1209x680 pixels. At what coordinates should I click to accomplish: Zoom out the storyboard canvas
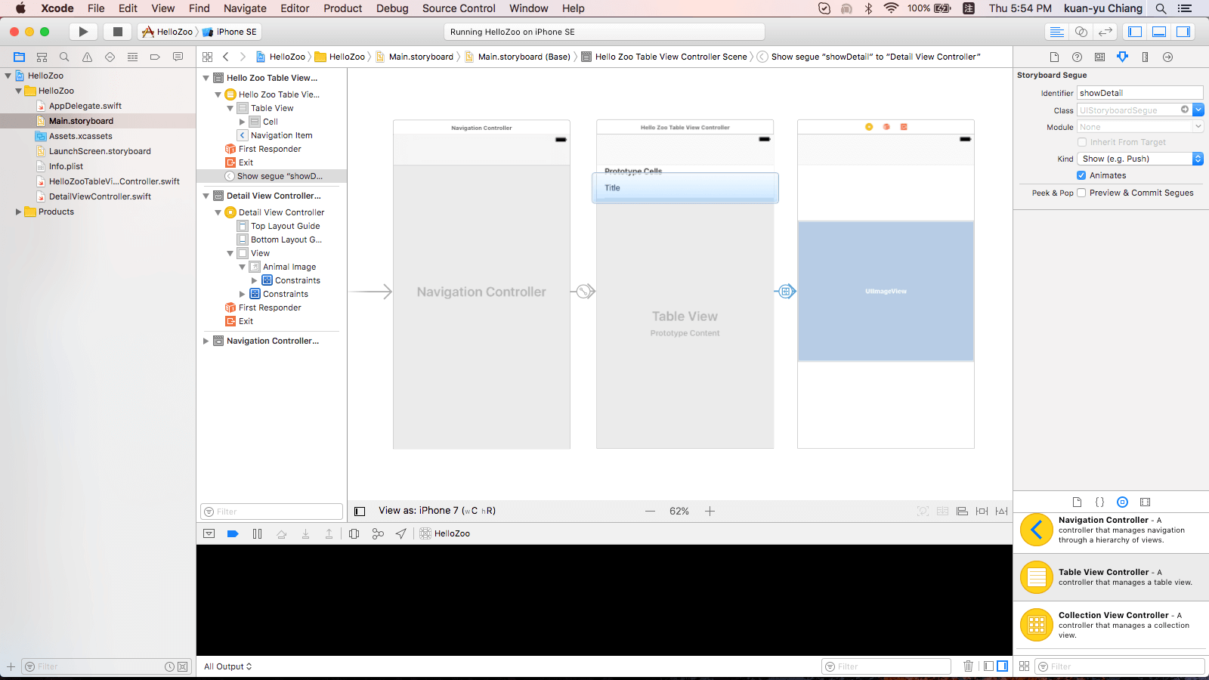[650, 512]
